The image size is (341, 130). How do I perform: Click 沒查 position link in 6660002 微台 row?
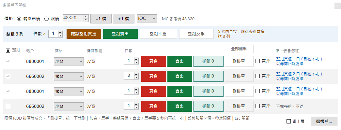pos(91,76)
